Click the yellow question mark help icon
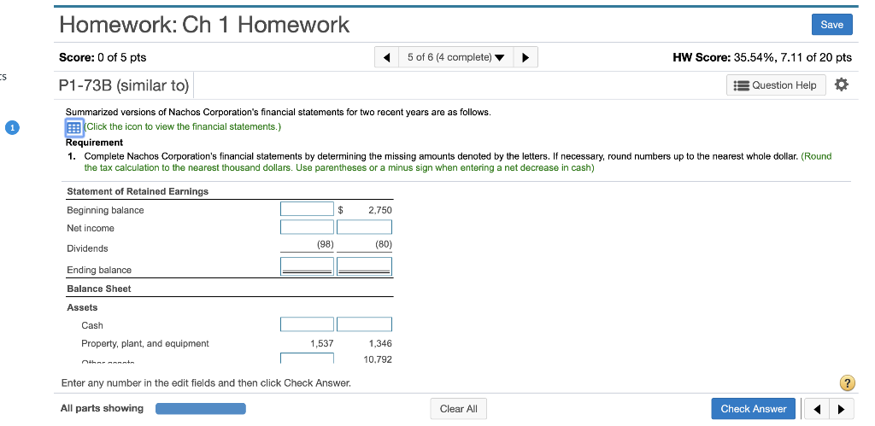The image size is (875, 426). (x=847, y=383)
